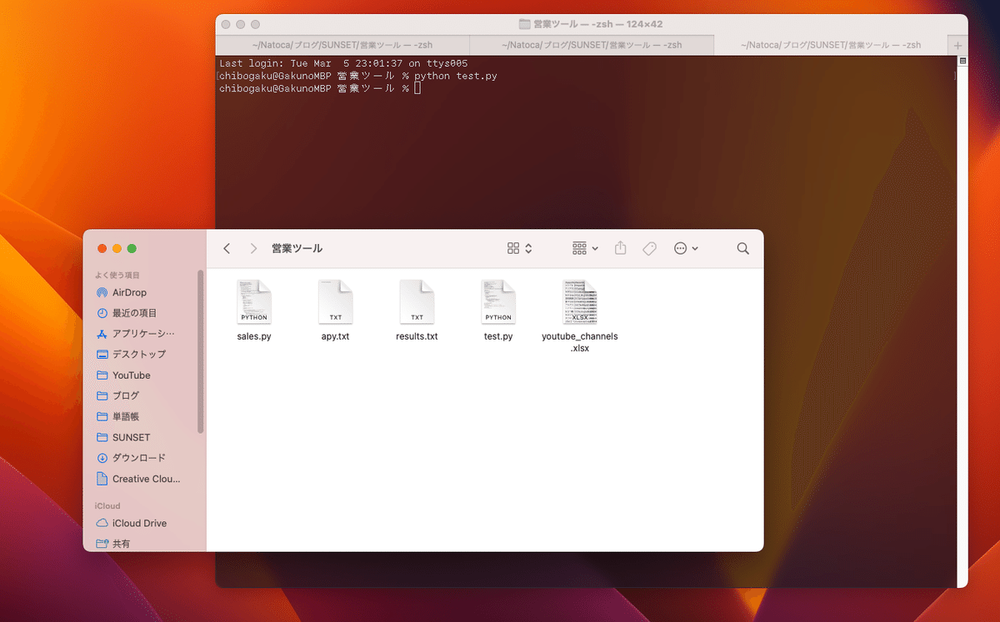The height and width of the screenshot is (622, 1000).
Task: Open the More actions ellipsis icon
Action: coord(680,248)
